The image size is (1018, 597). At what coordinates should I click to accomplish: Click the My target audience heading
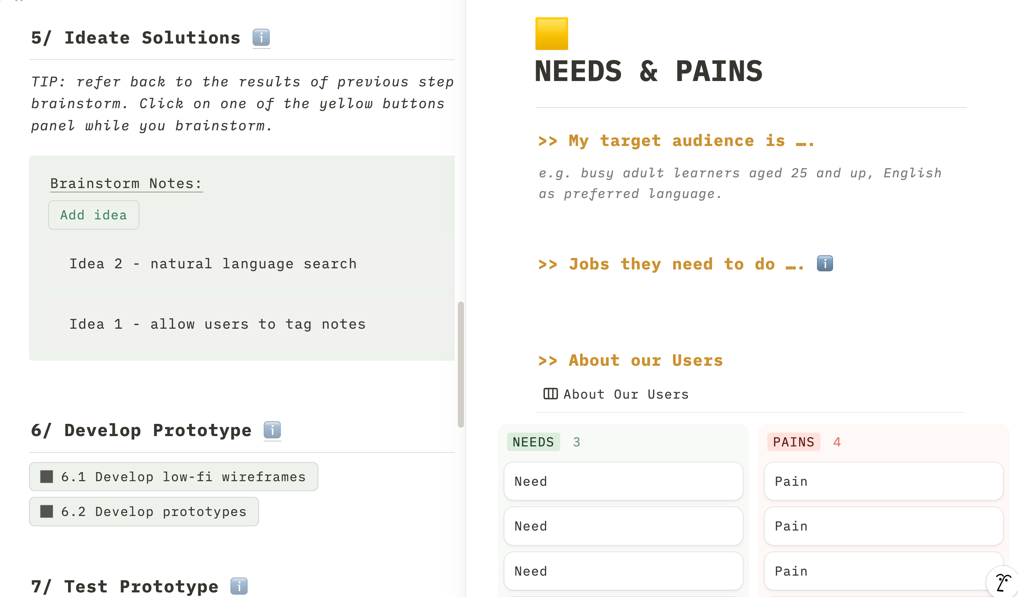pos(676,141)
